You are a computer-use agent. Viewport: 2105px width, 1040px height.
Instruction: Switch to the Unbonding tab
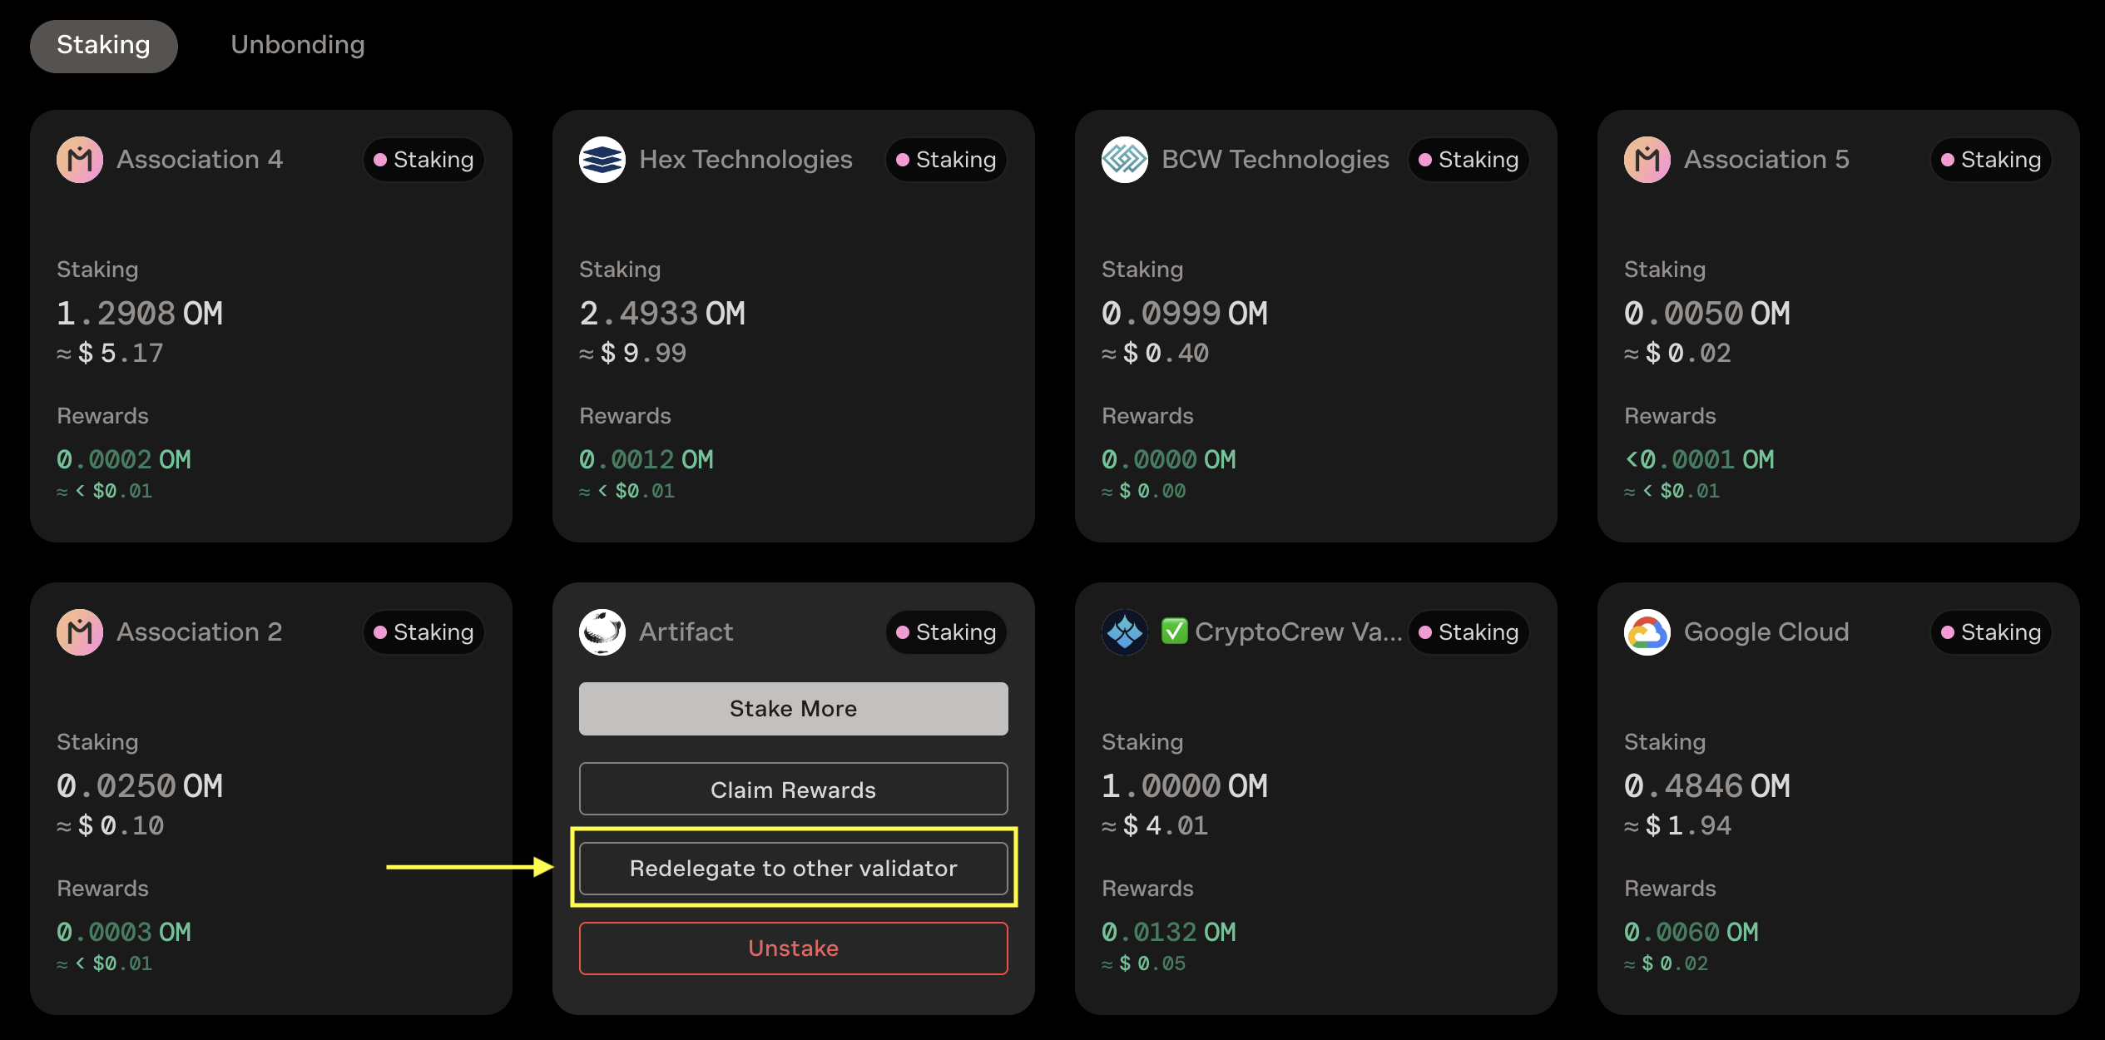click(x=297, y=45)
